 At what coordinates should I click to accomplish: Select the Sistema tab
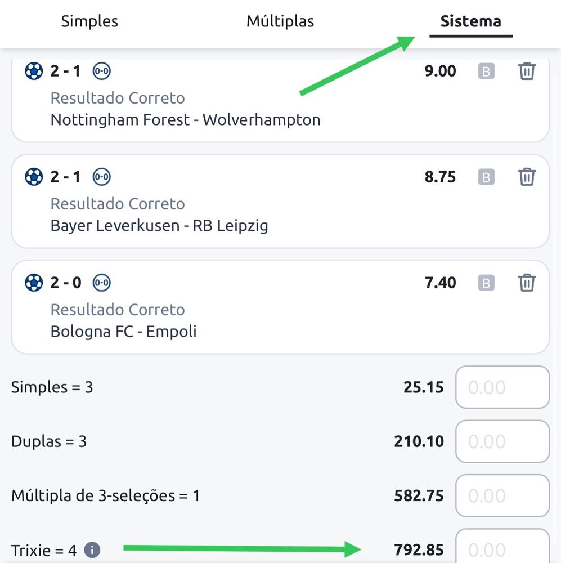[x=470, y=21]
